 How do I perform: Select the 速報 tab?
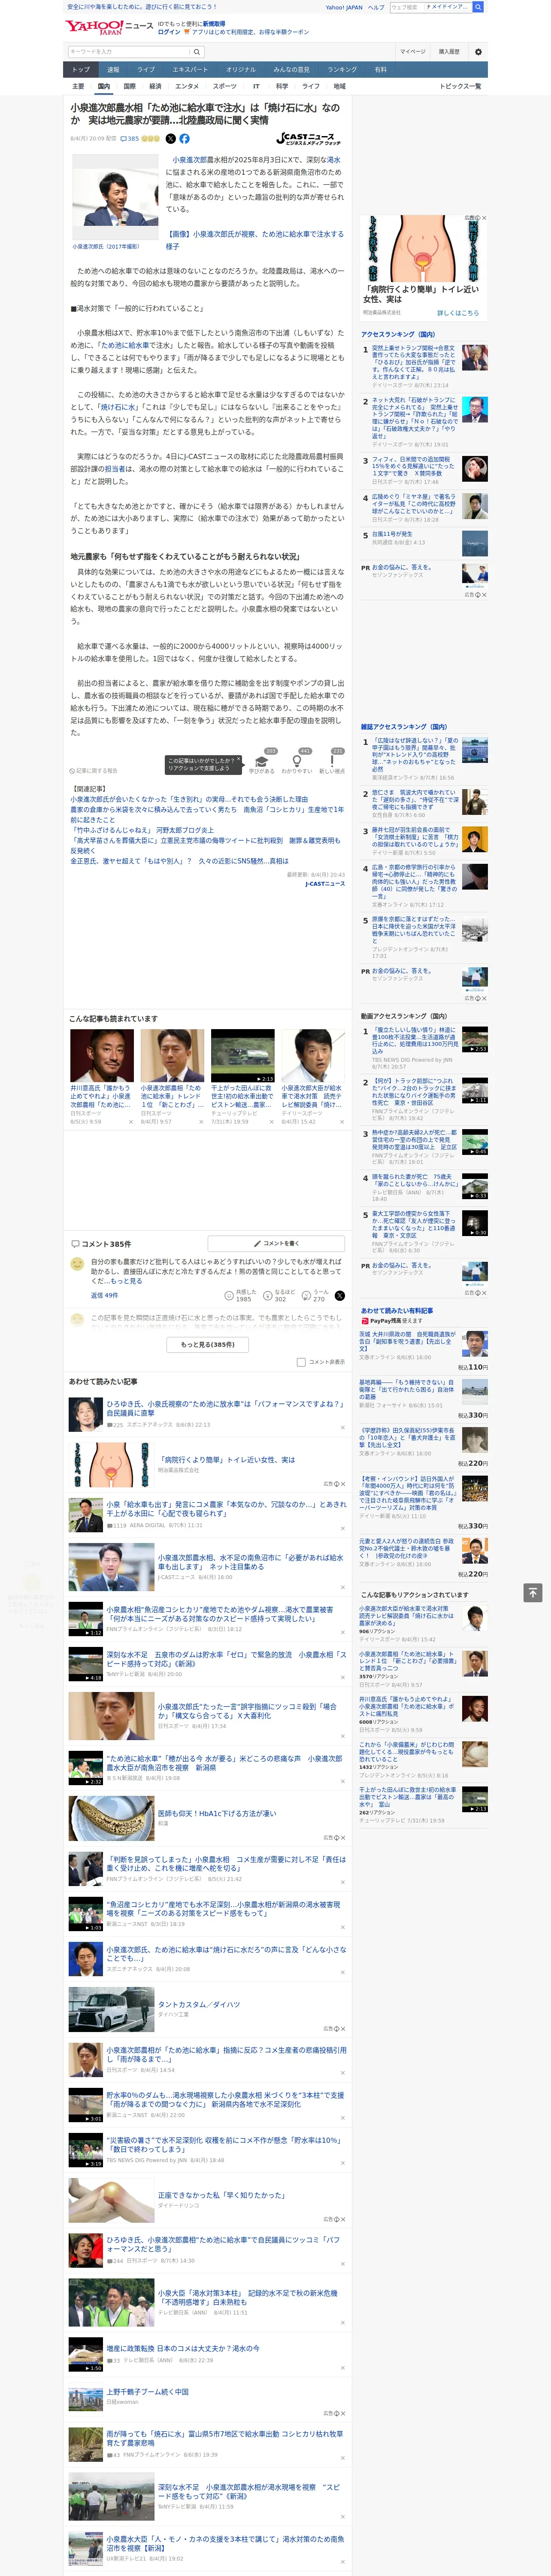click(x=113, y=70)
